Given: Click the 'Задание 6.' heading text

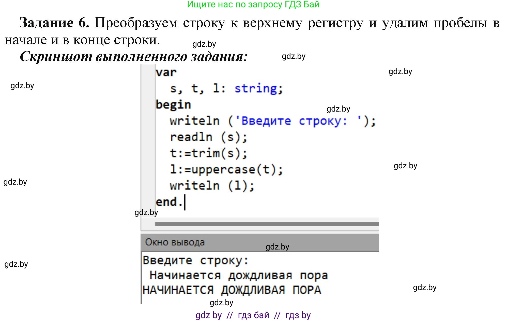Looking at the screenshot, I should pos(54,23).
